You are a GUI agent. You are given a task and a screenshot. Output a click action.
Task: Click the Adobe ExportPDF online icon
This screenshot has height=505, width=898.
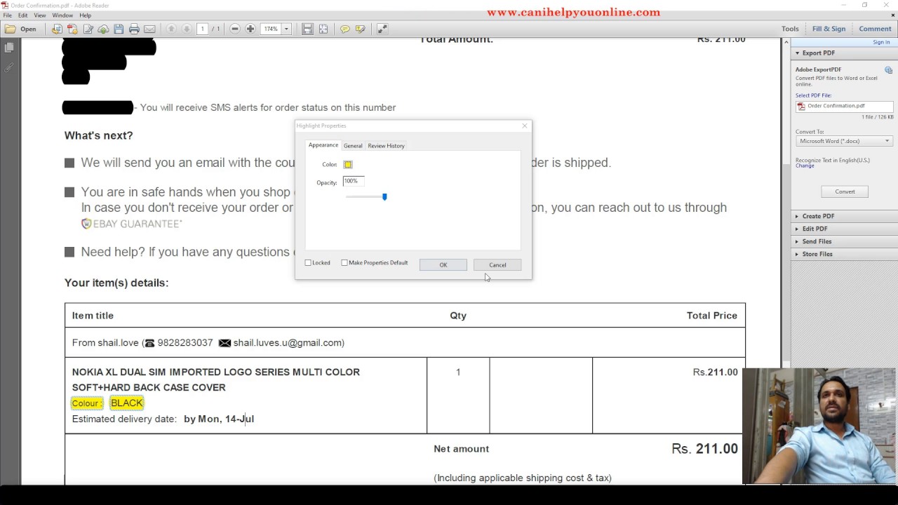coord(888,70)
